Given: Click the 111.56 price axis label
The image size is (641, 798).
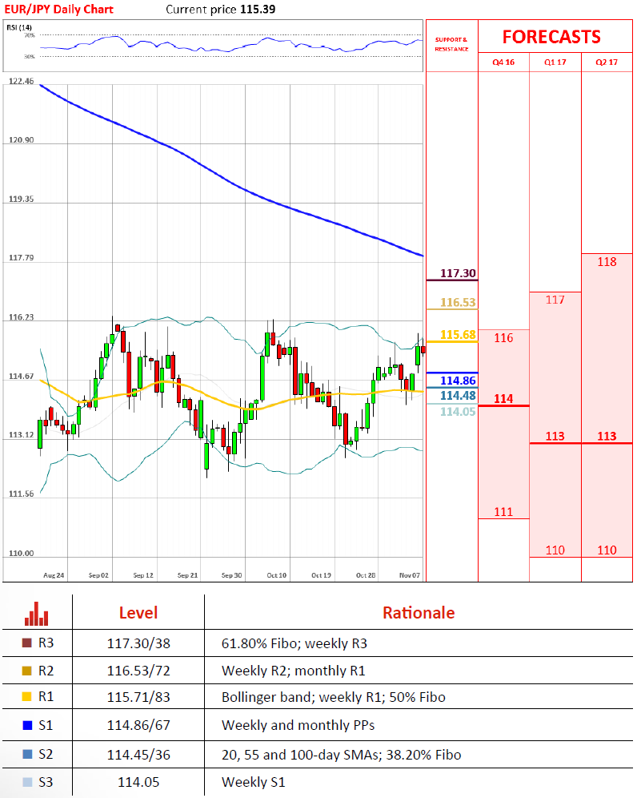Looking at the screenshot, I should [x=22, y=494].
